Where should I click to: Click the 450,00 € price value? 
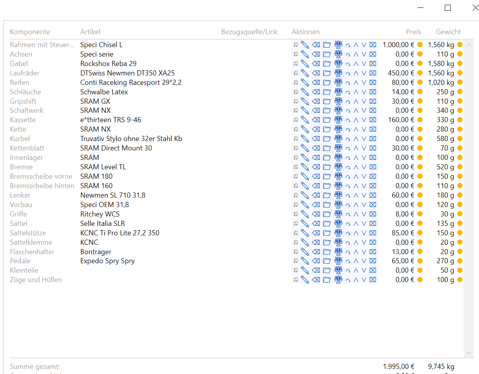pos(401,73)
